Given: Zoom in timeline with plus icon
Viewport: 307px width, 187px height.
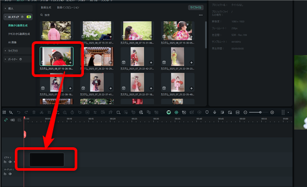Looking at the screenshot, I should pyautogui.click(x=272, y=112).
